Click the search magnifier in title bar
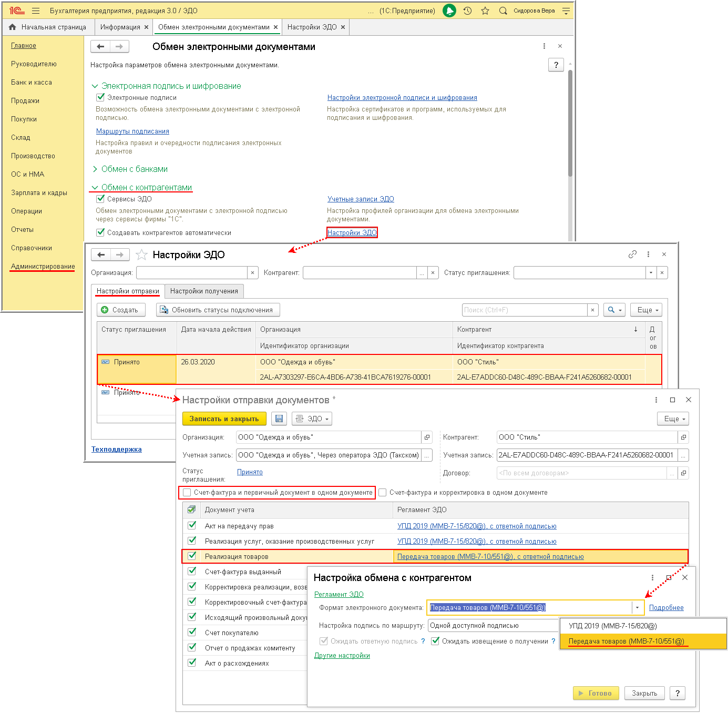The image size is (728, 713). pos(503,11)
